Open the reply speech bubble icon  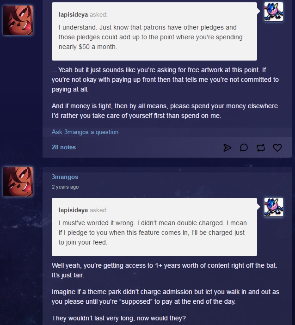(x=244, y=147)
